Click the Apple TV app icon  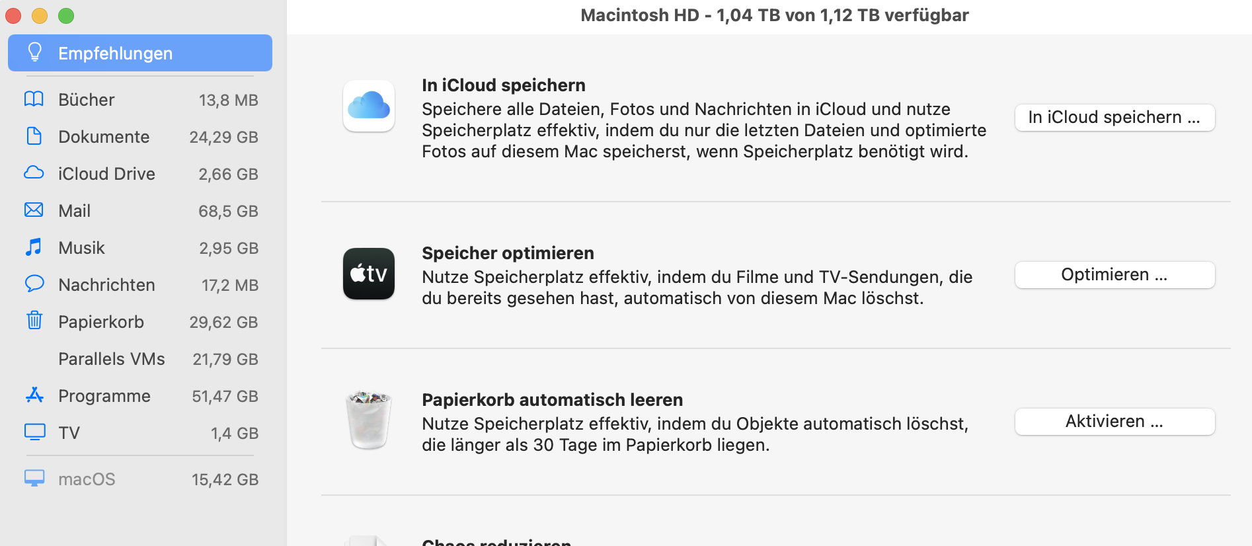tap(369, 274)
